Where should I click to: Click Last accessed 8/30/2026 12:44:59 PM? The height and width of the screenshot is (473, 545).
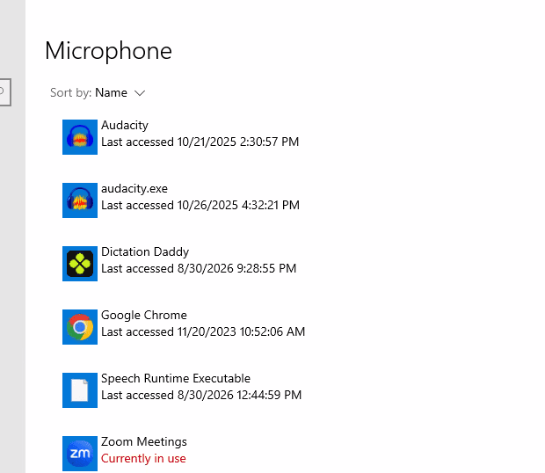tap(201, 395)
